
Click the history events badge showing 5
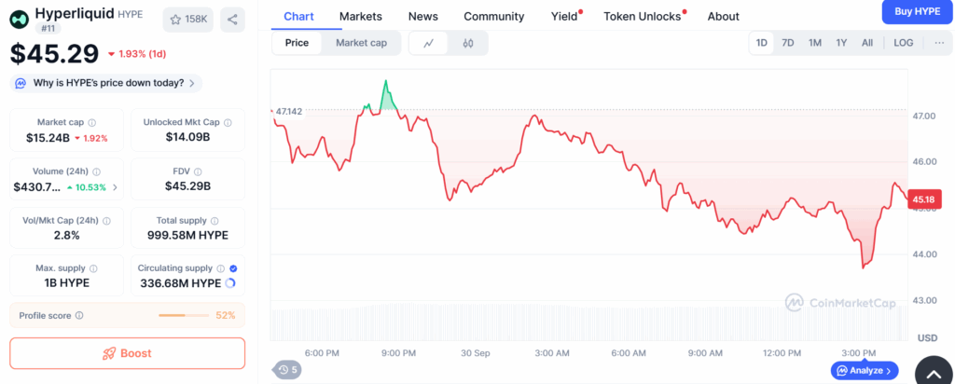[x=287, y=370]
